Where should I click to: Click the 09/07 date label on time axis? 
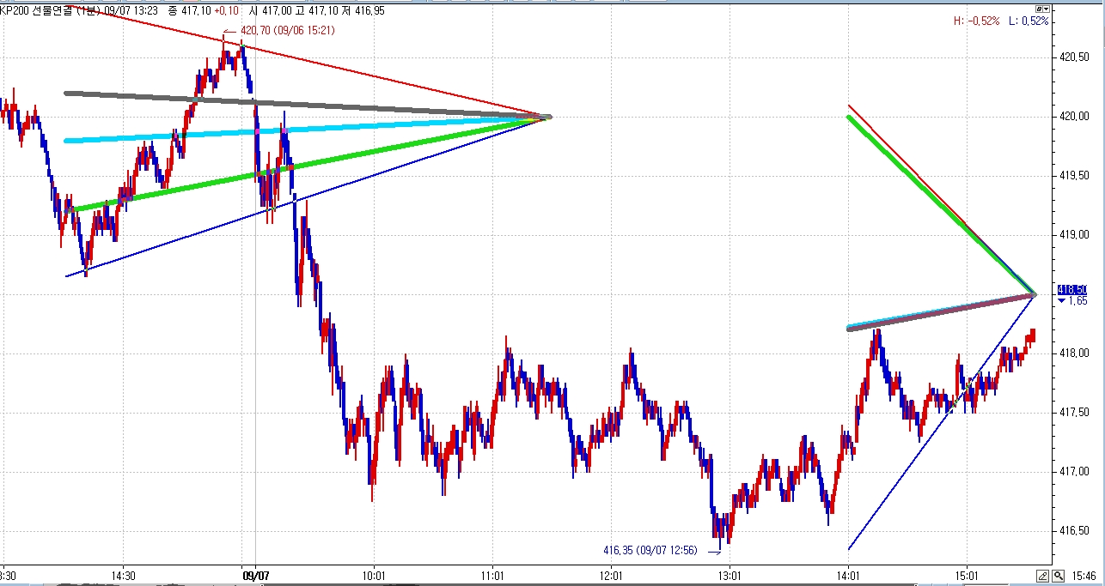[x=255, y=576]
